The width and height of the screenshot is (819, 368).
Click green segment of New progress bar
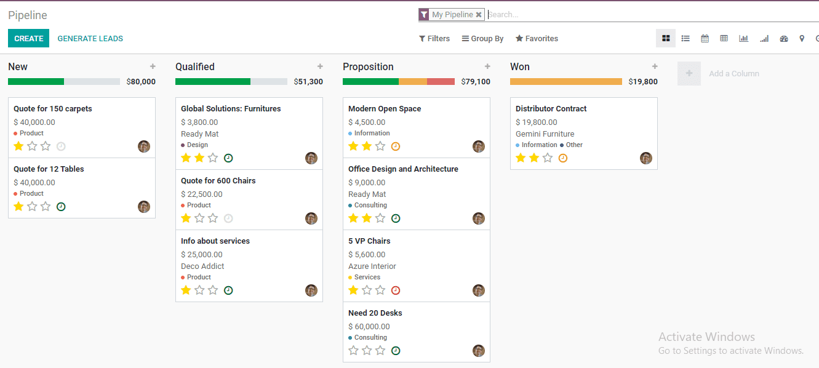(36, 81)
